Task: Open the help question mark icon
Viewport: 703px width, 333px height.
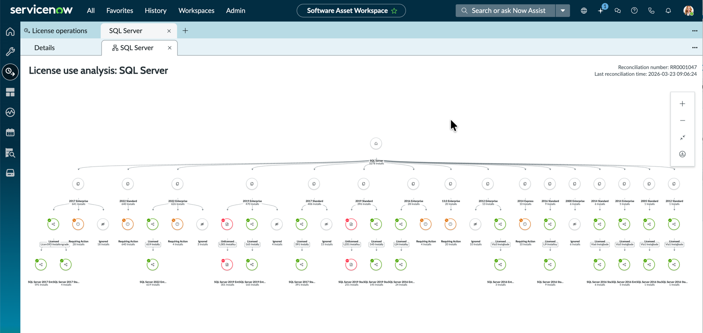Action: point(634,11)
